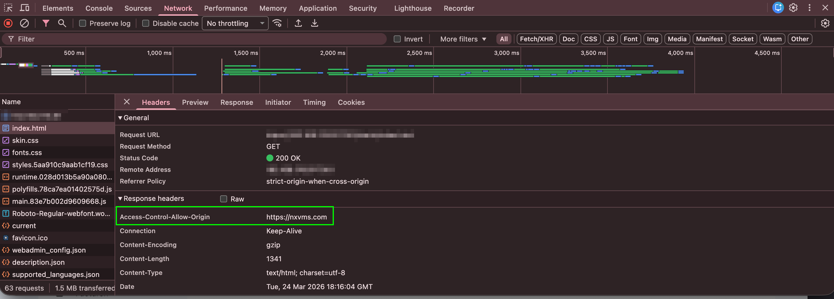Filter requests by Img type
Image resolution: width=834 pixels, height=299 pixels.
click(652, 39)
